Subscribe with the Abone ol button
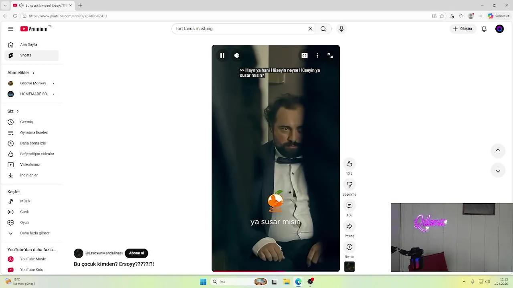513x288 pixels. (136, 253)
